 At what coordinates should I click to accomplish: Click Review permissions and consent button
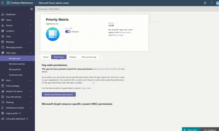click(59, 94)
